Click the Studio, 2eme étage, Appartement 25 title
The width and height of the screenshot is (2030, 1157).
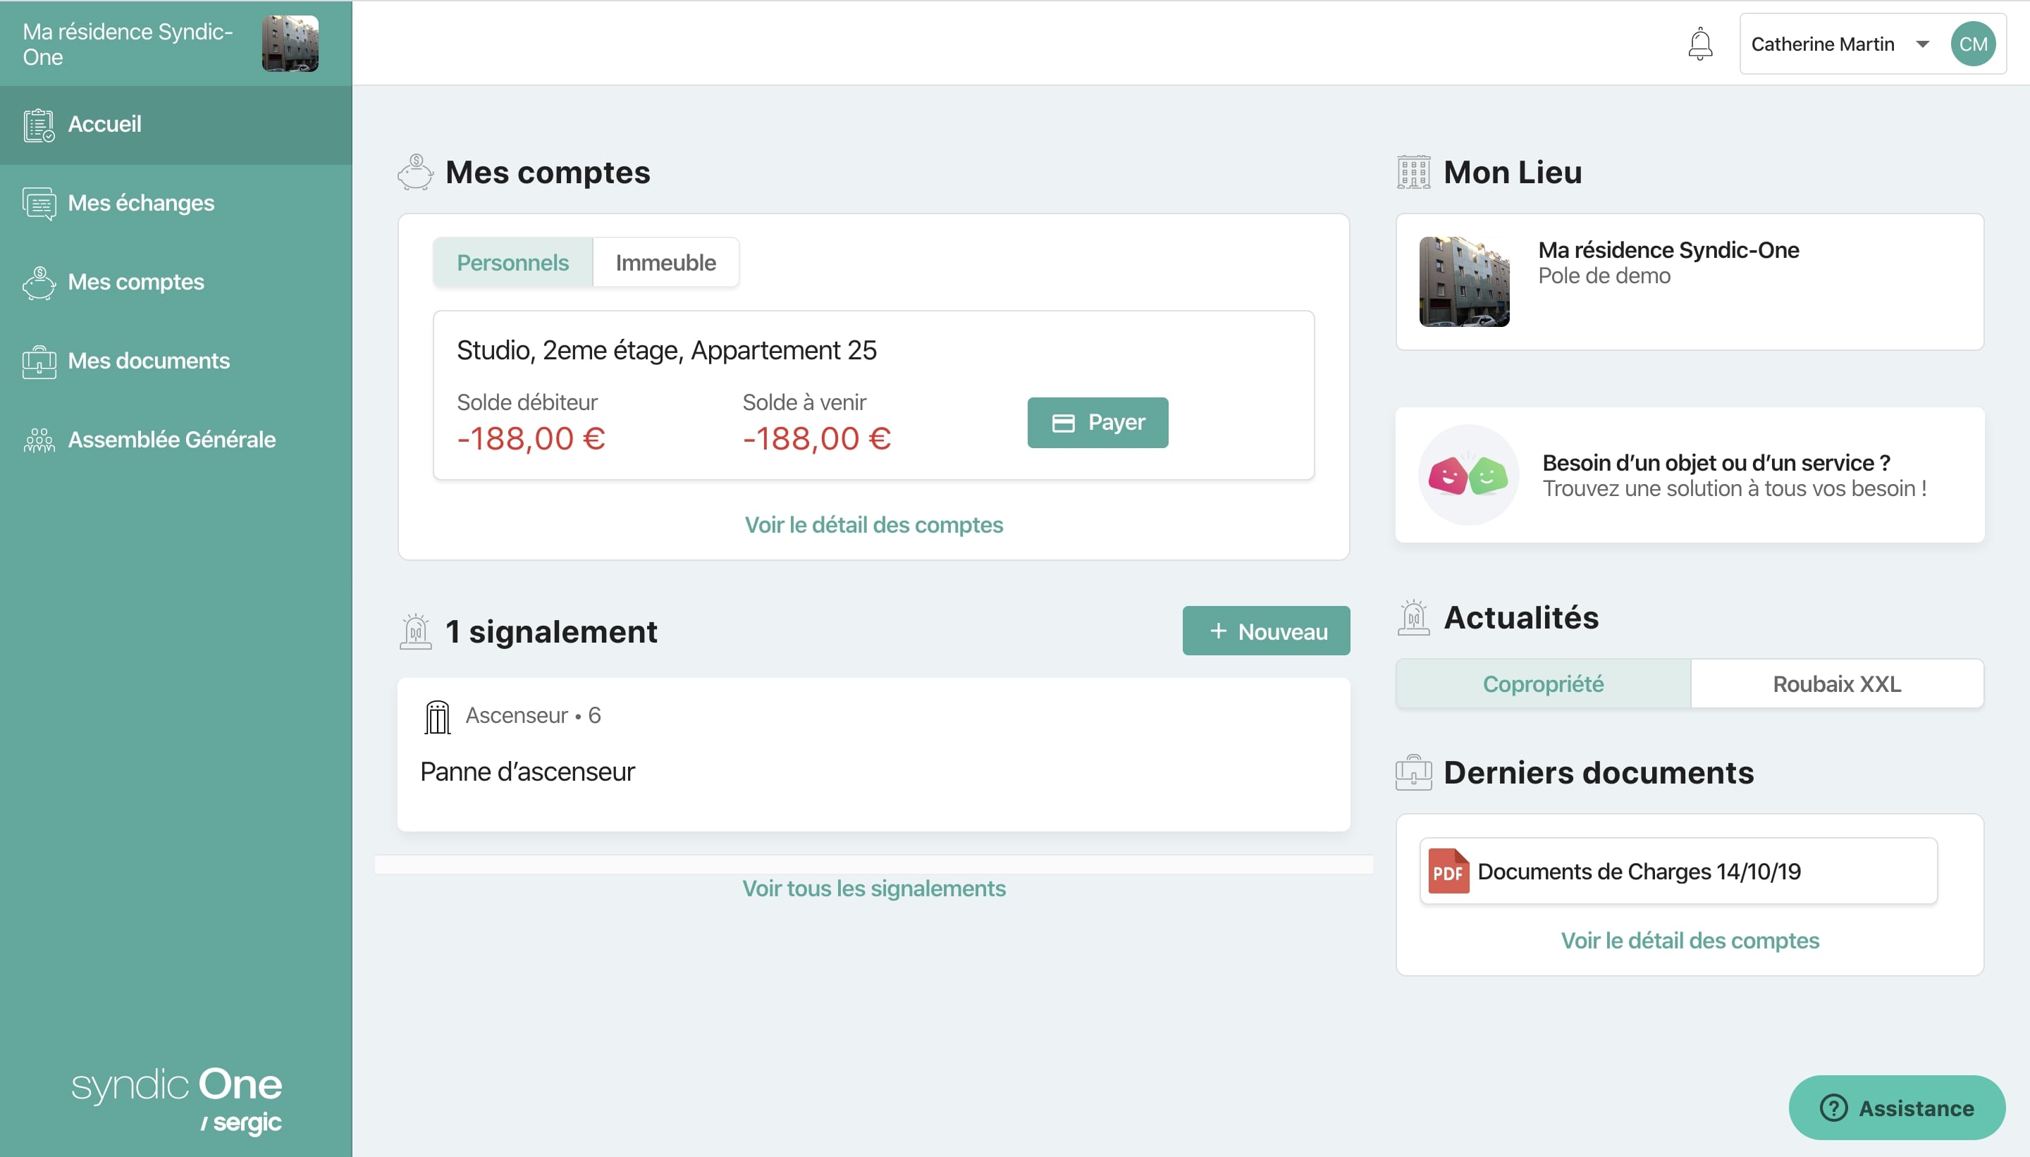click(666, 350)
